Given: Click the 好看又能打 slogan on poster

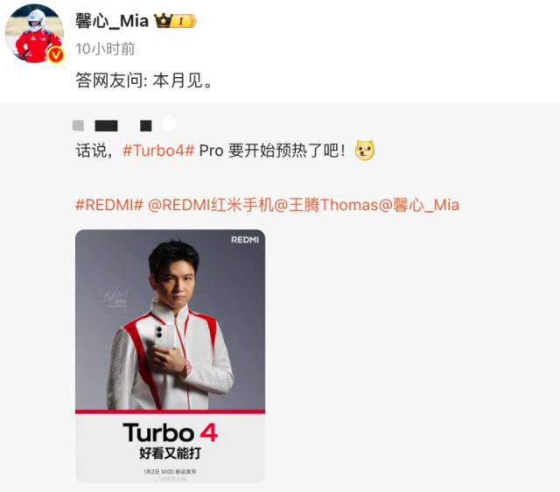Looking at the screenshot, I should [171, 453].
